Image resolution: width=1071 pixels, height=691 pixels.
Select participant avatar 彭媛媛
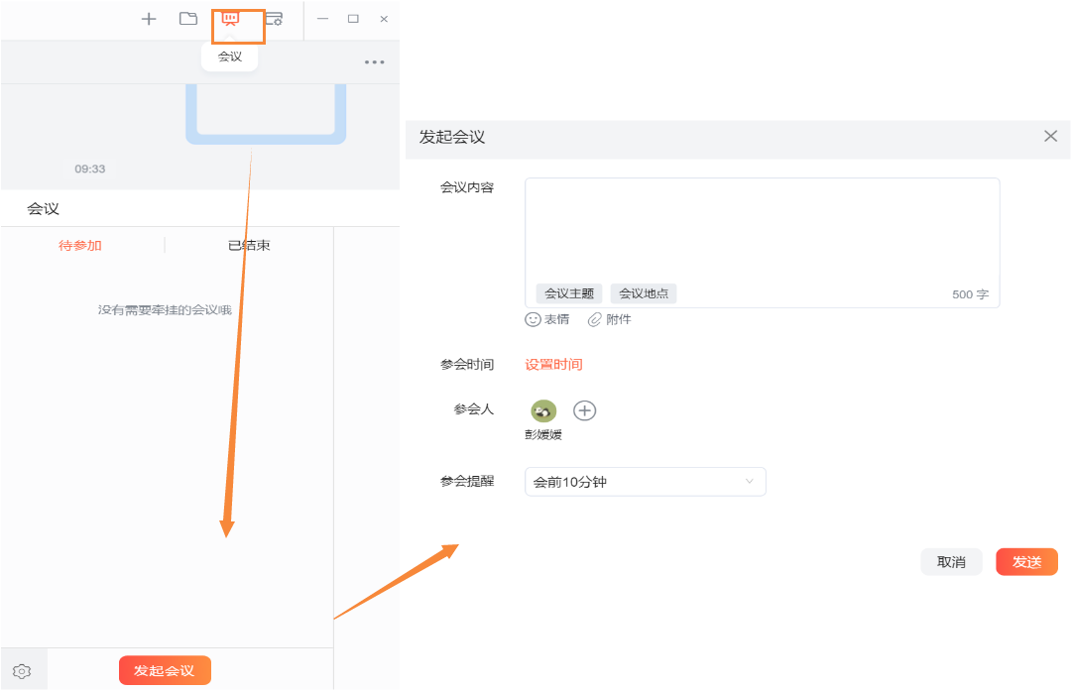point(543,411)
